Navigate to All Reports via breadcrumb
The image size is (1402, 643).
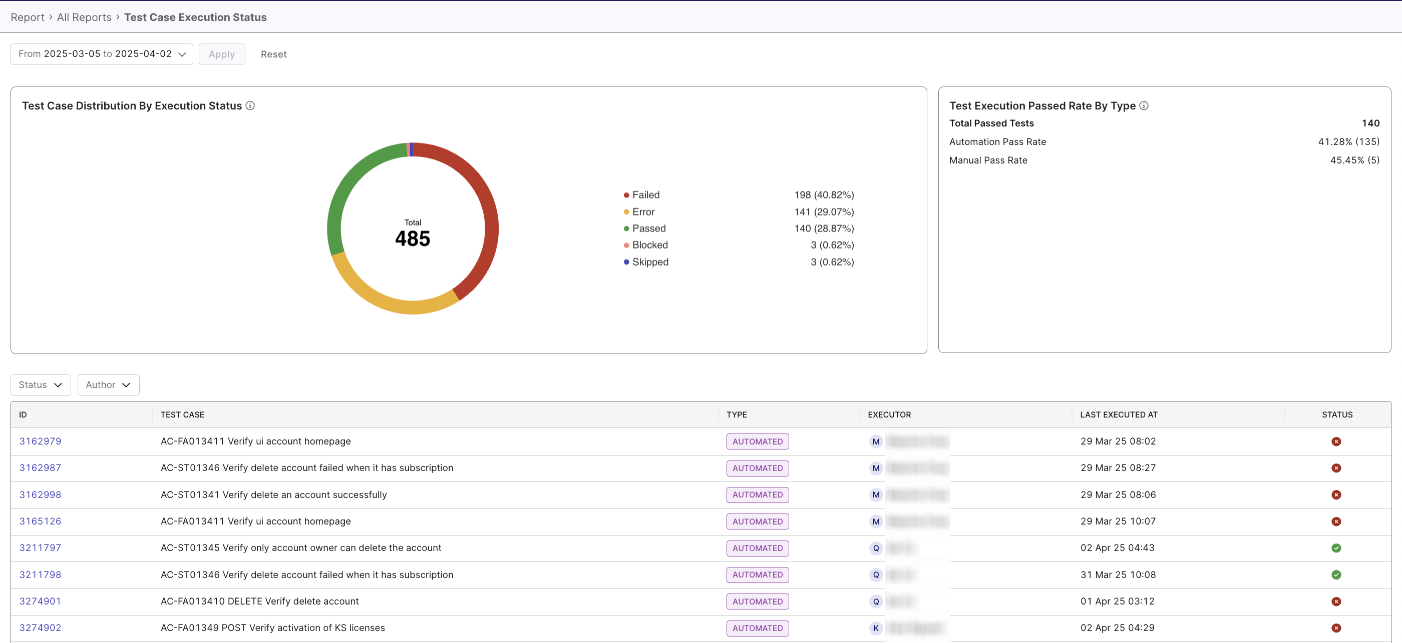coord(84,17)
